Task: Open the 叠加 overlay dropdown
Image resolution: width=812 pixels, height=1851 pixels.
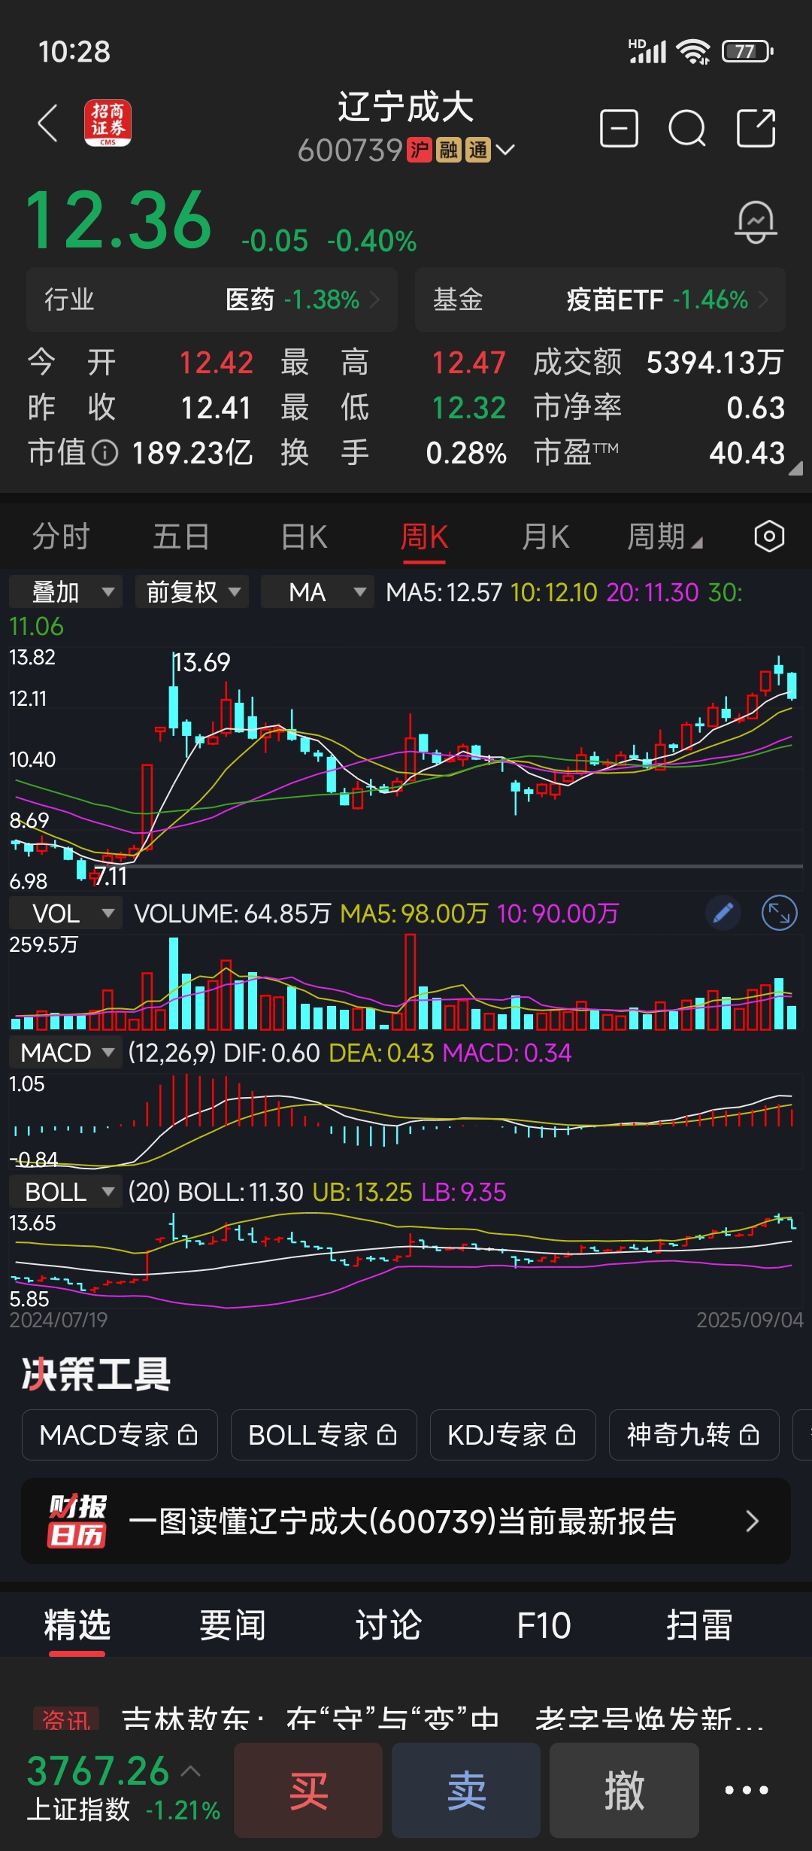Action: [x=65, y=592]
